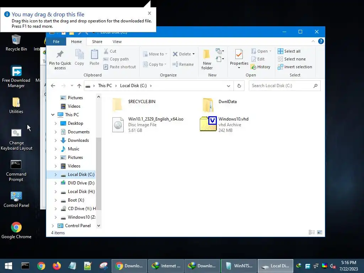Open the Utilities desktop folder

[x=16, y=105]
